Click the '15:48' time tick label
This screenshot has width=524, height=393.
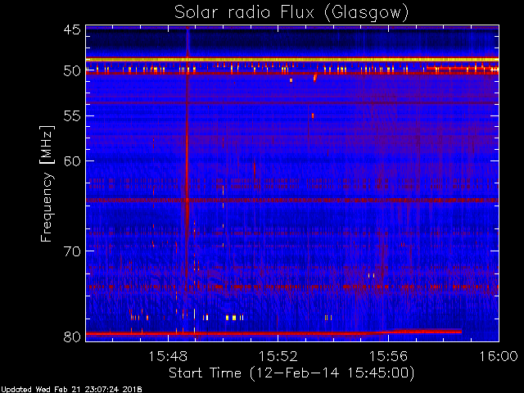click(168, 356)
